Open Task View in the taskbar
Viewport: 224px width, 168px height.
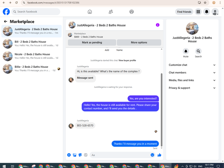13,166
